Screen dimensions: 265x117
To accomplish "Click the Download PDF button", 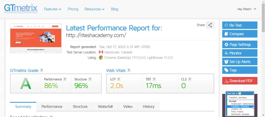I will click(x=240, y=81).
